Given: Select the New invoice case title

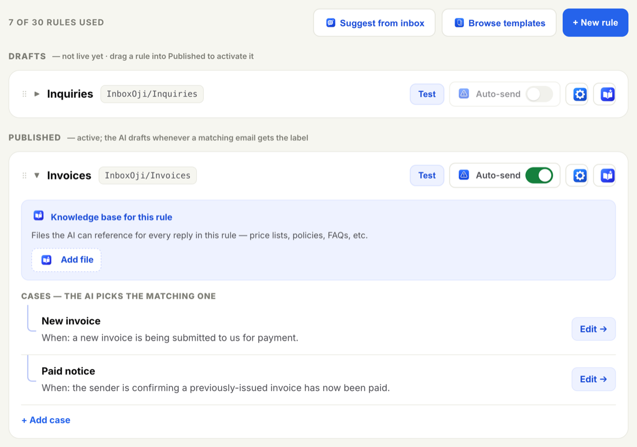Looking at the screenshot, I should (71, 321).
